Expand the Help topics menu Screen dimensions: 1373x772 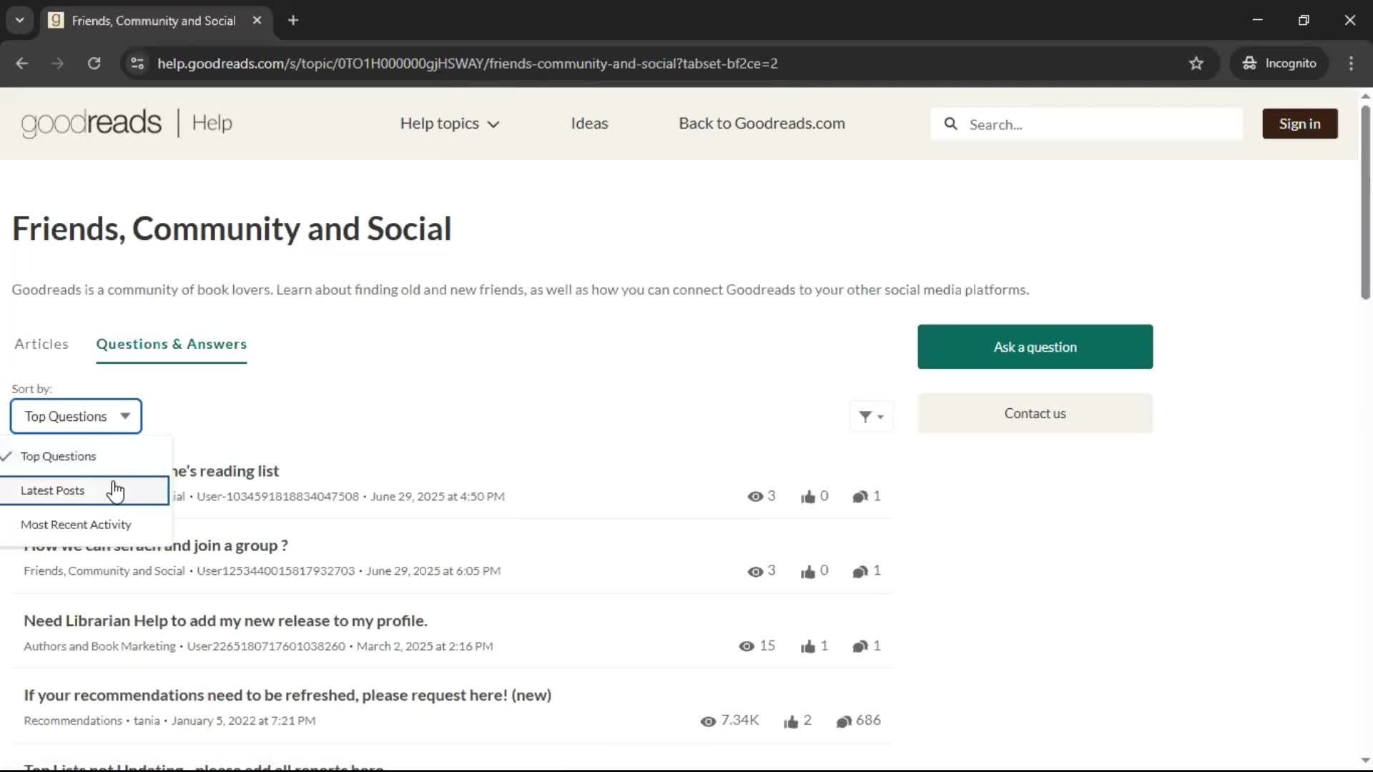click(449, 124)
